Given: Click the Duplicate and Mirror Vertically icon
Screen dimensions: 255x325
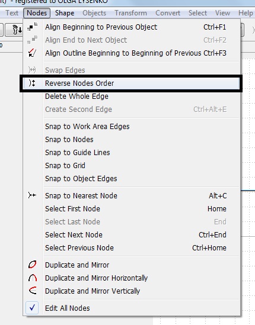Looking at the screenshot, I should coord(33,291).
